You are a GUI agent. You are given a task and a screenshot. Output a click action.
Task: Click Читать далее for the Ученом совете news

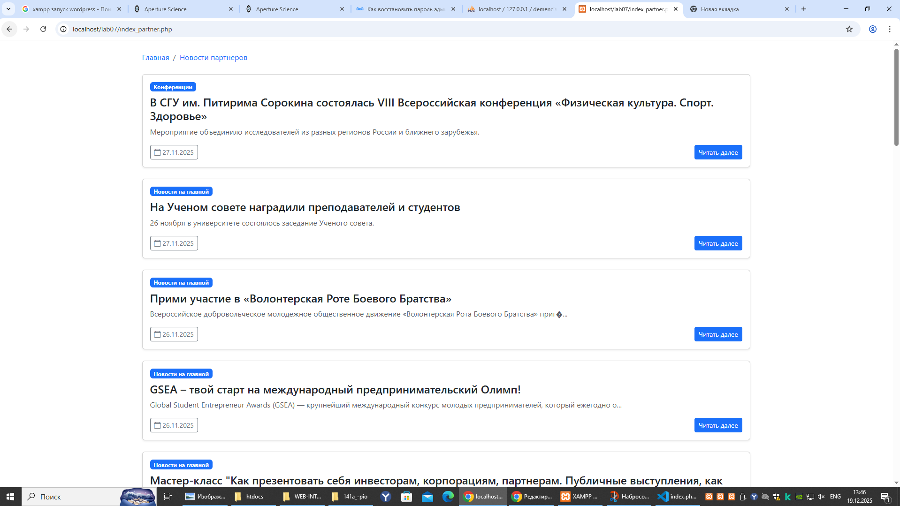(717, 243)
